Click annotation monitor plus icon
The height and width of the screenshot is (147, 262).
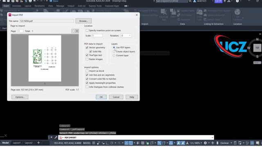[x=213, y=143]
